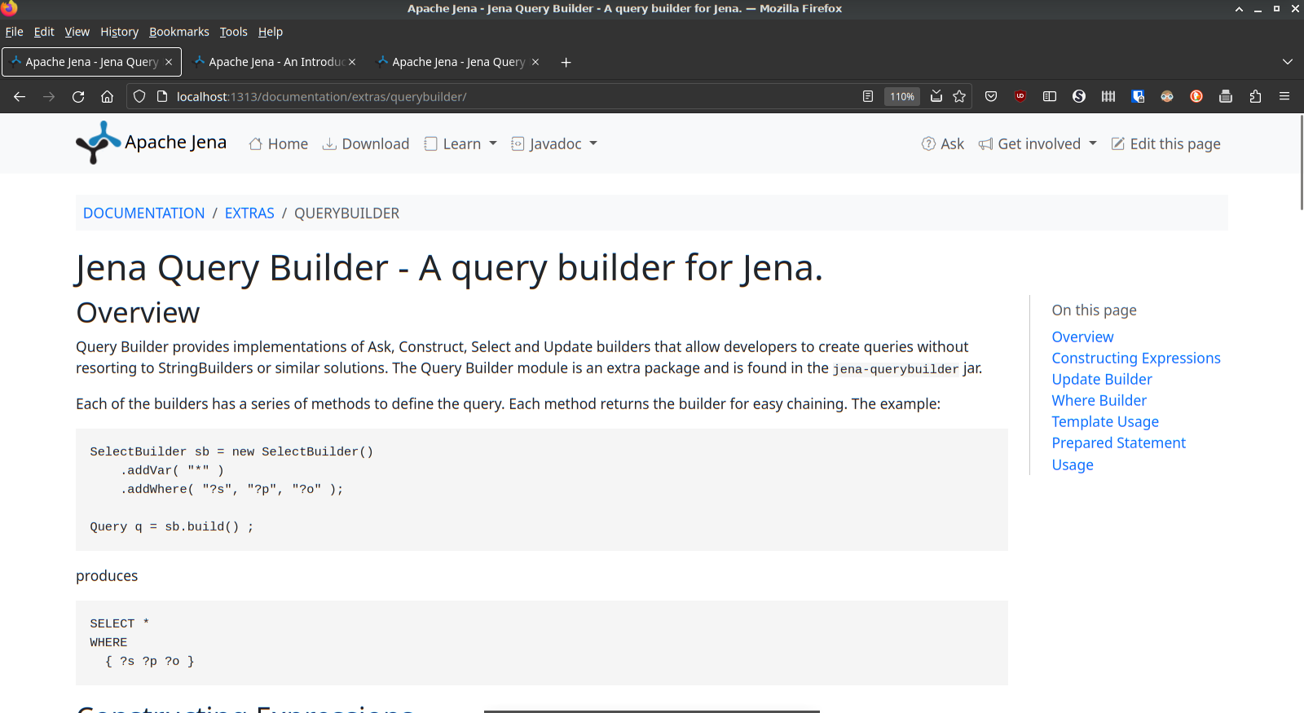
Task: Go back with the browser back arrow
Action: [20, 96]
